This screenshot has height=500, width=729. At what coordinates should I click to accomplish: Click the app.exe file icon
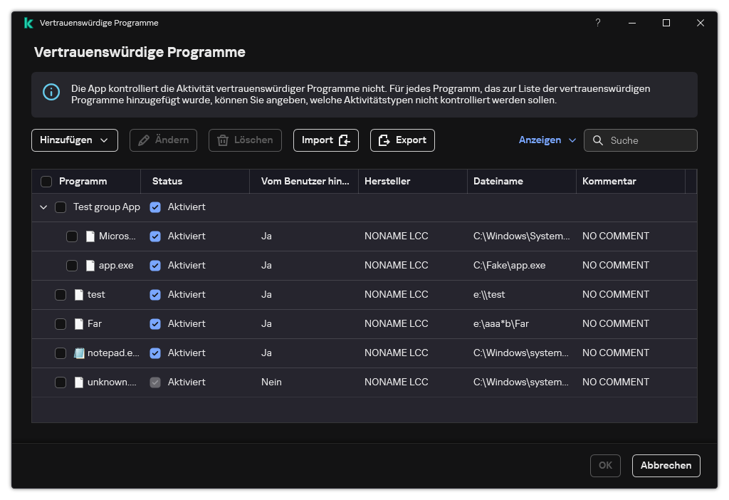[x=90, y=265]
